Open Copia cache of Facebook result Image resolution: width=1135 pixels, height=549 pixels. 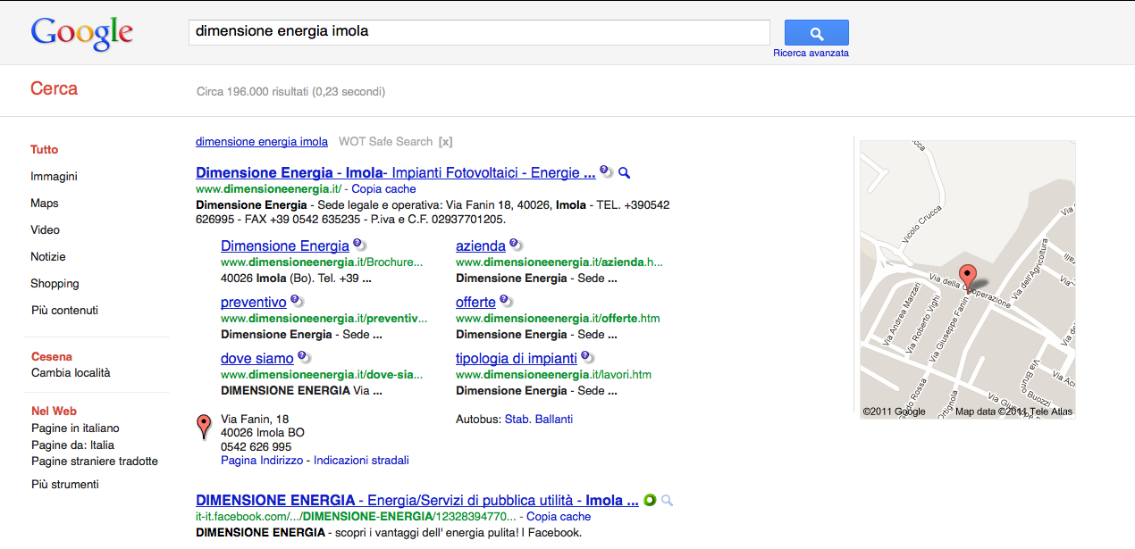click(559, 517)
